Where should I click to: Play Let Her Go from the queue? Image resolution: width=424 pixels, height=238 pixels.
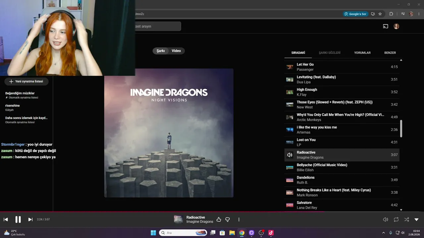click(x=342, y=67)
